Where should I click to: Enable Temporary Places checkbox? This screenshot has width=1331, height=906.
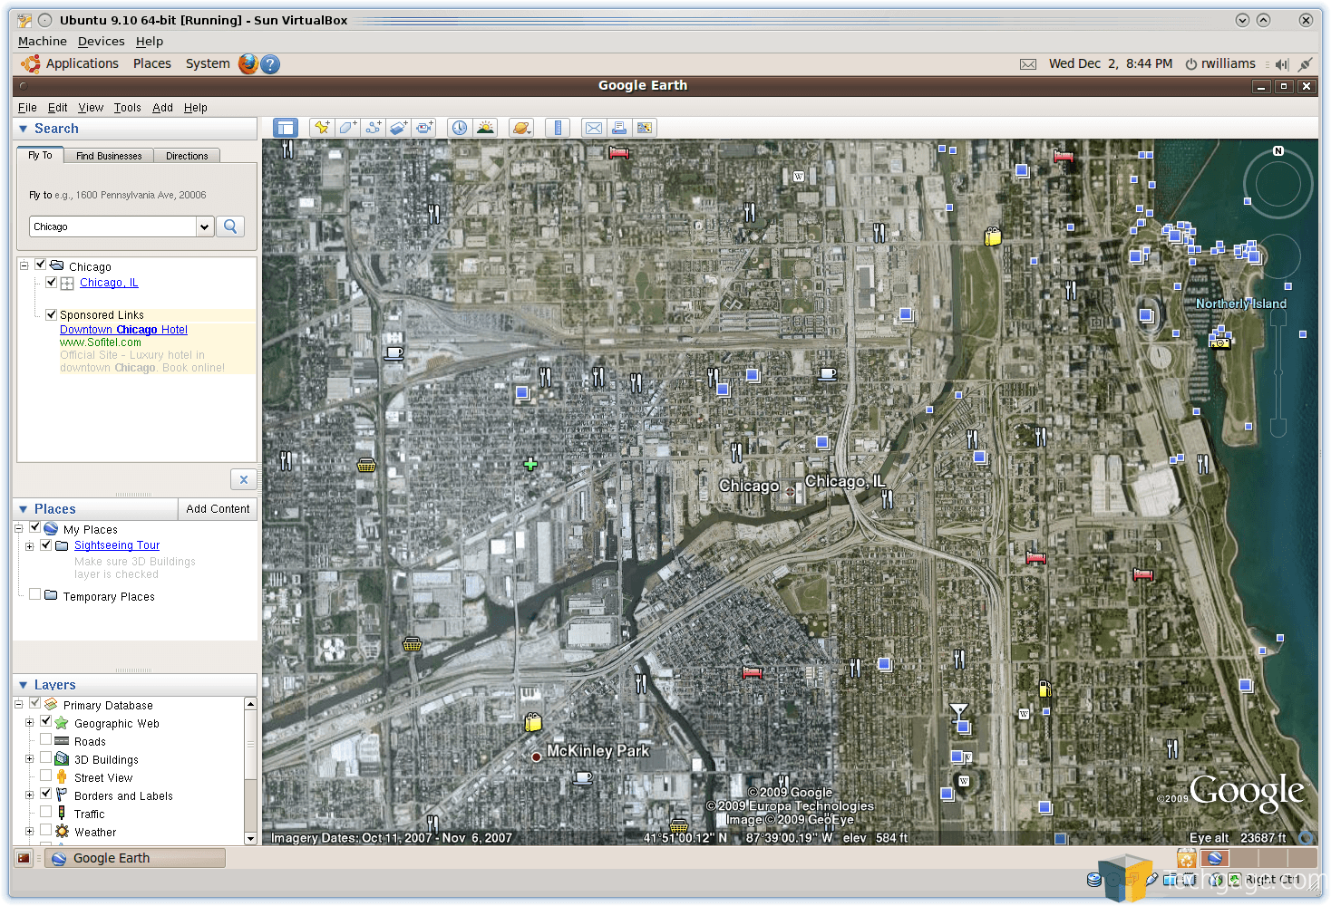[35, 594]
